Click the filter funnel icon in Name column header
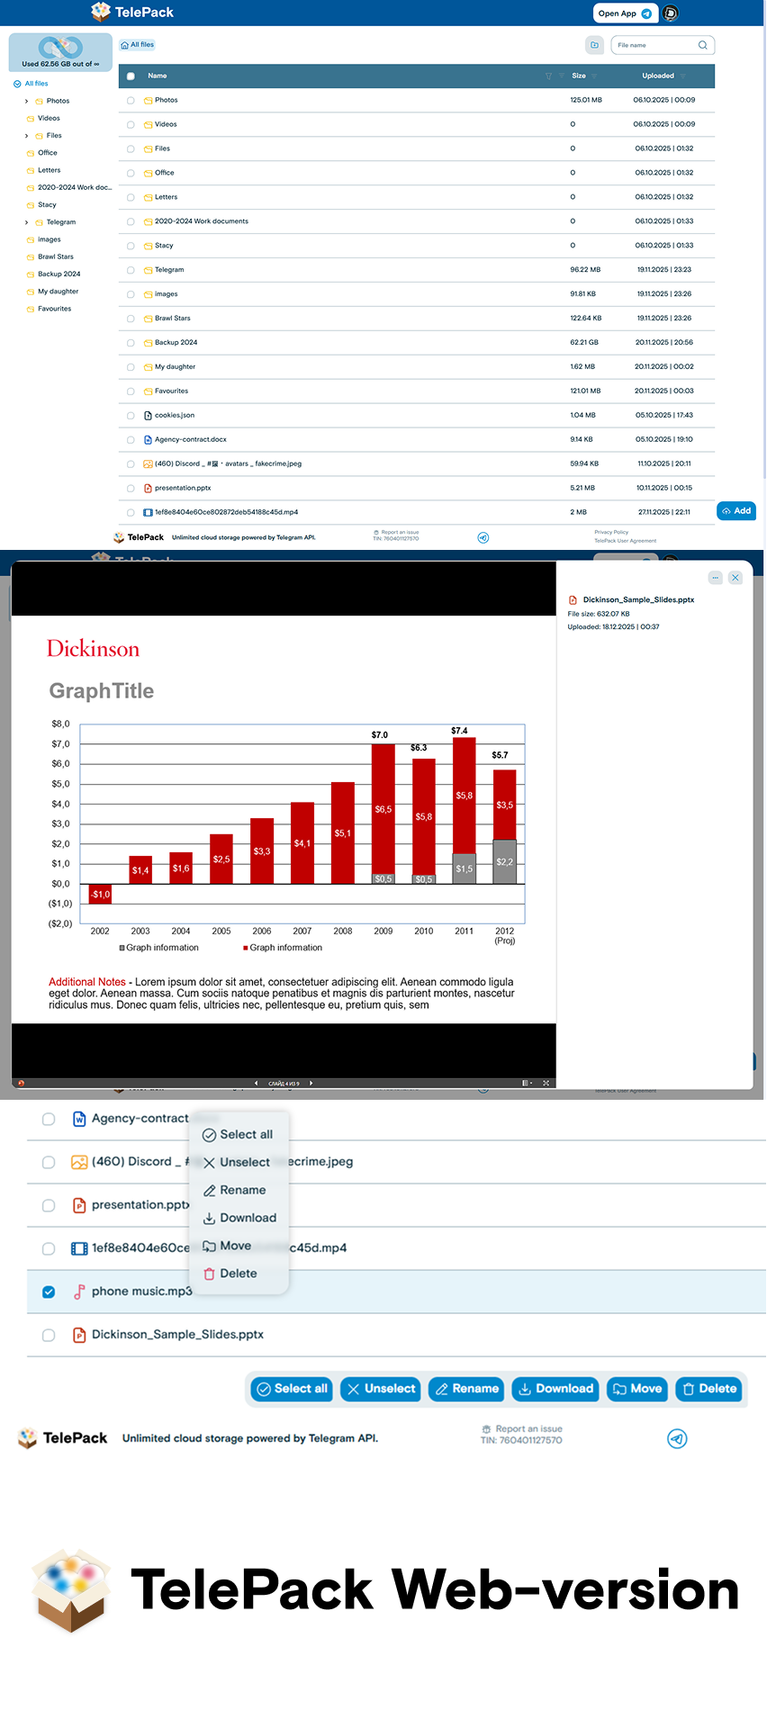767x1728 pixels. pyautogui.click(x=548, y=76)
